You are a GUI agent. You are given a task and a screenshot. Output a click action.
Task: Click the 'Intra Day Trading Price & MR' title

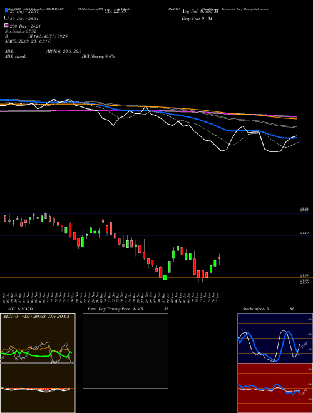click(x=115, y=309)
